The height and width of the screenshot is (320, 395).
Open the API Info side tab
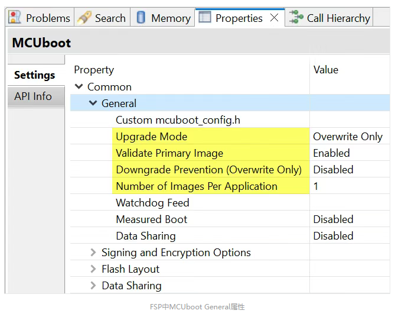pos(36,96)
